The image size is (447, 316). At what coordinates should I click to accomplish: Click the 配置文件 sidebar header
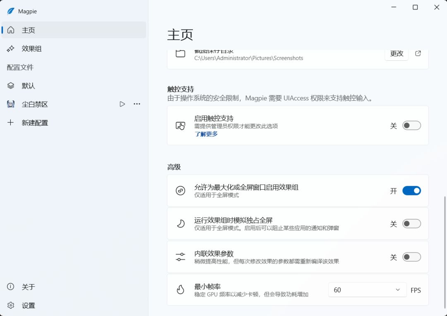pyautogui.click(x=20, y=67)
